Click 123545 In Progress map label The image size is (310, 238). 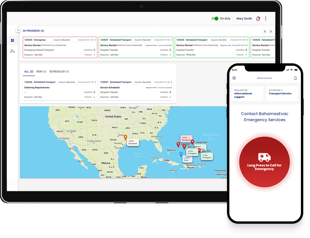[192, 152]
